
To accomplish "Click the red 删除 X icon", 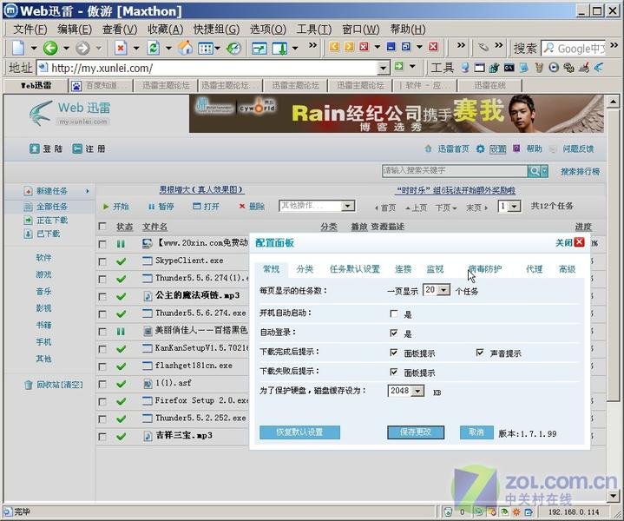I will click(x=241, y=207).
